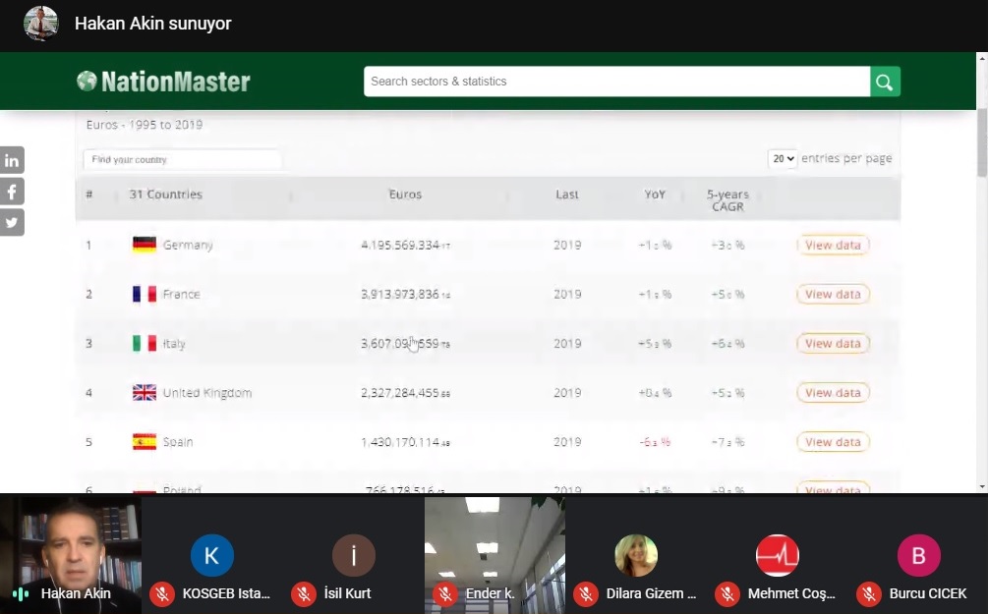This screenshot has width=988, height=614.
Task: Click Ender k.'s video thumbnail
Action: click(x=494, y=554)
